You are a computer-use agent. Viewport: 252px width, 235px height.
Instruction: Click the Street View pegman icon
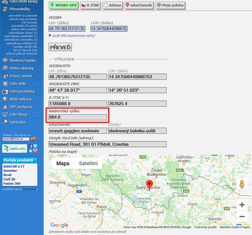(x=242, y=184)
